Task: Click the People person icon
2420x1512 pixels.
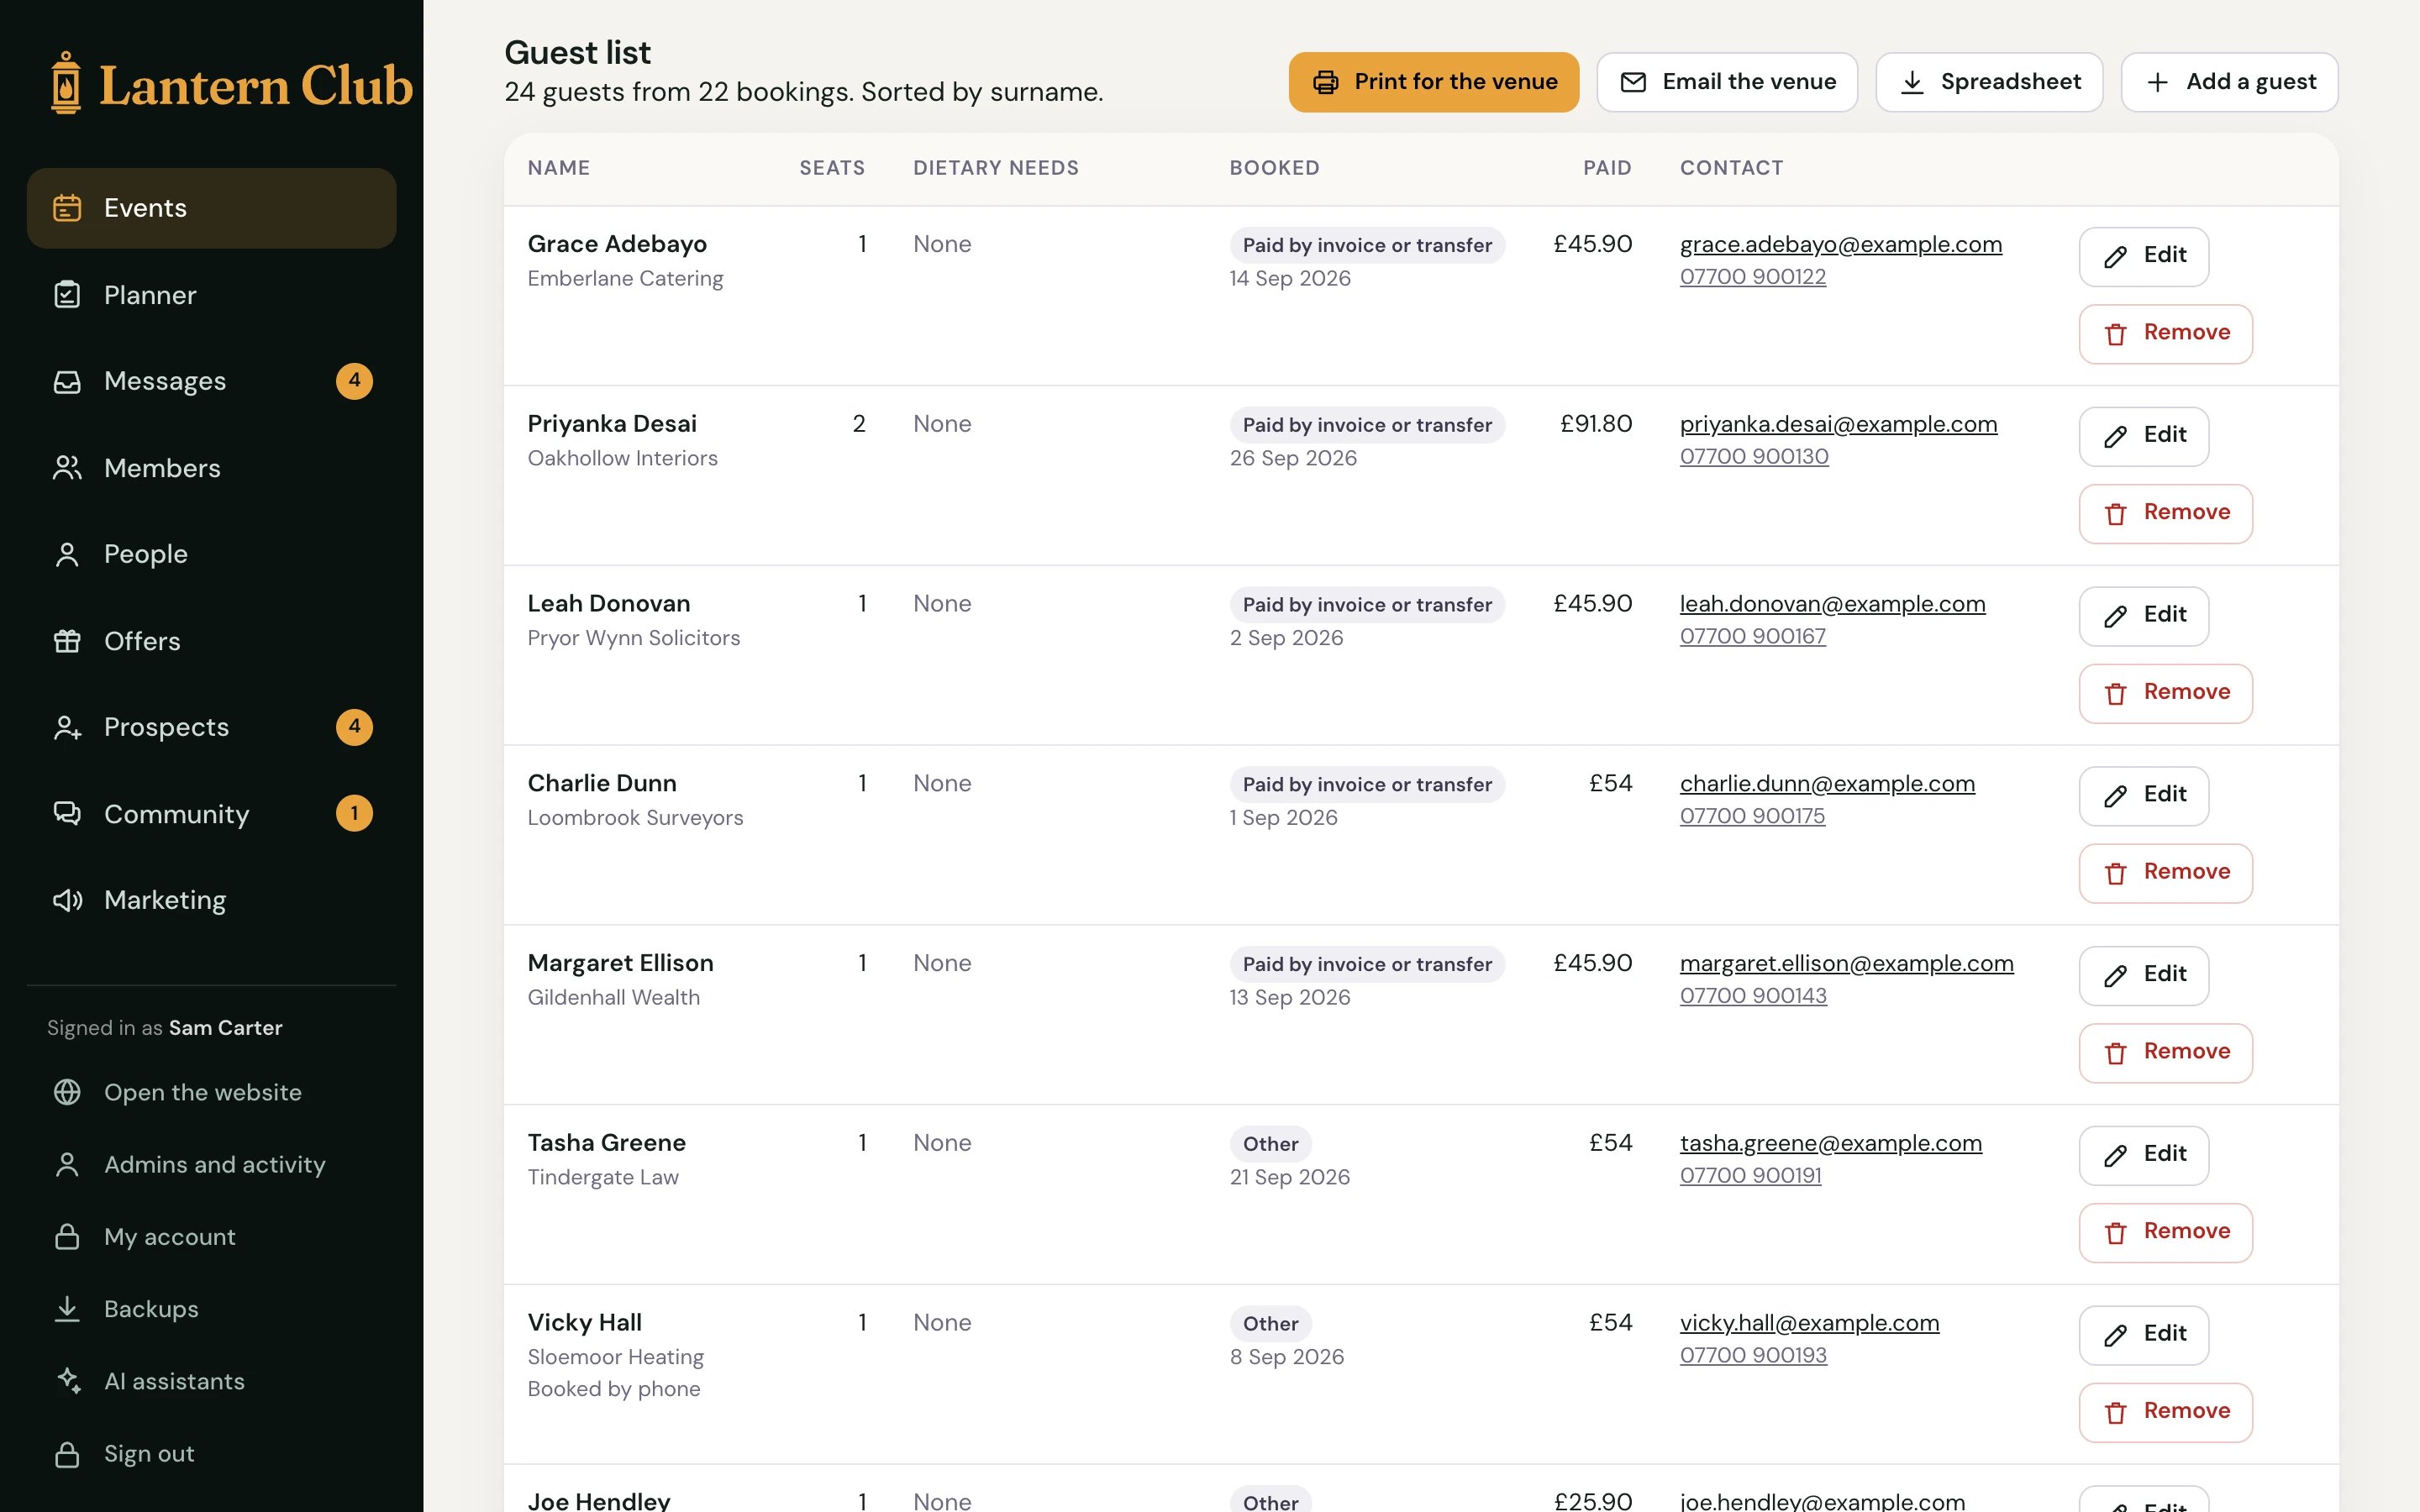Action: tap(67, 554)
